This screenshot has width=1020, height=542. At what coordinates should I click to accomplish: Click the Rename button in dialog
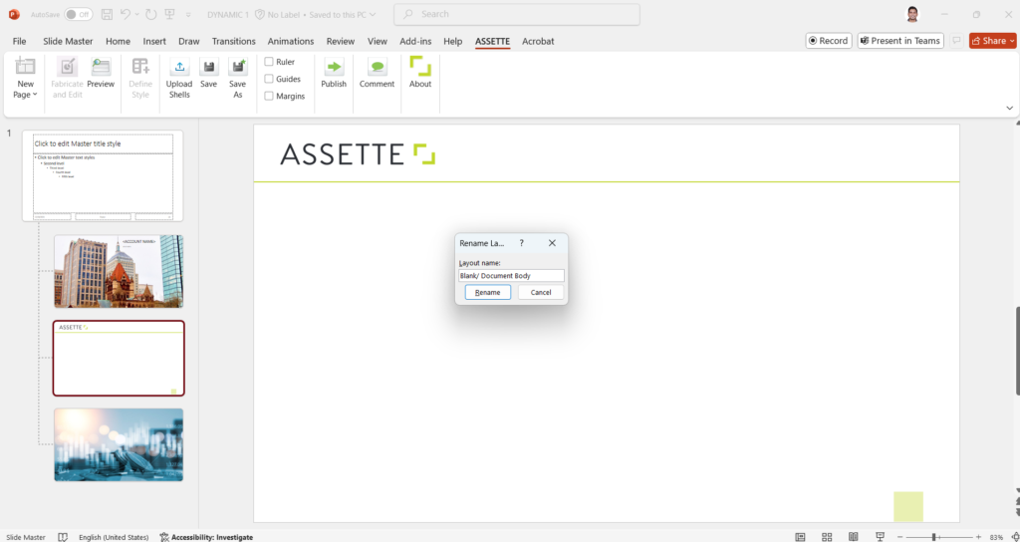488,292
